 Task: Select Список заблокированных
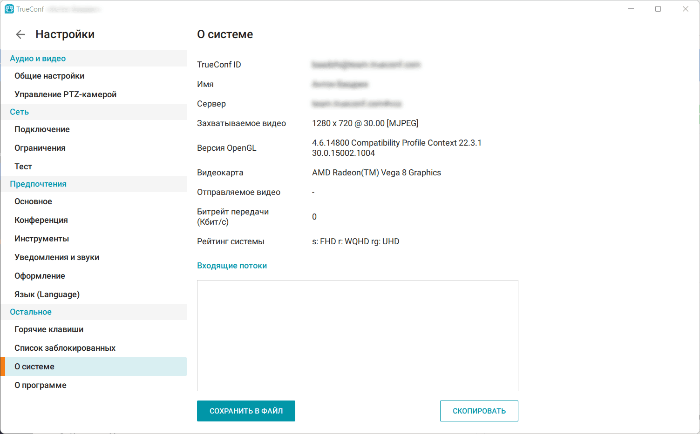pos(94,348)
